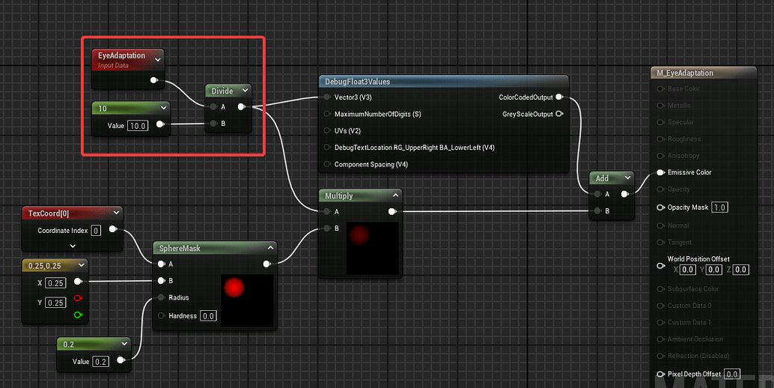Edit the Value 10.0 field
The height and width of the screenshot is (388, 774).
[x=138, y=125]
